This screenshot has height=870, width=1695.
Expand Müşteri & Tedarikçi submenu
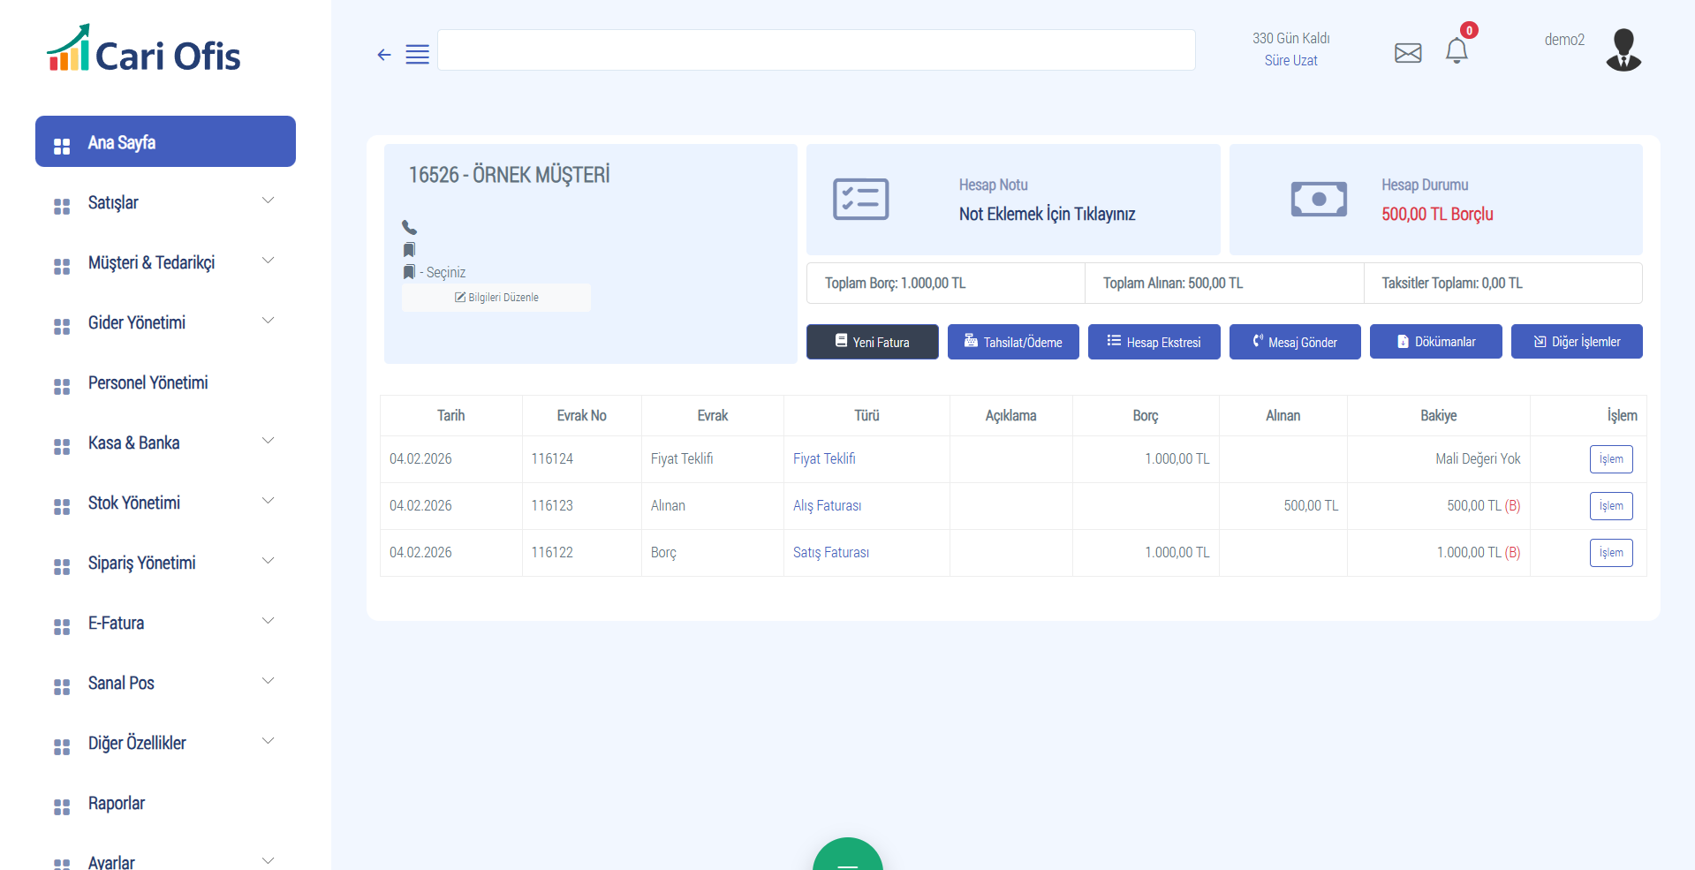click(165, 263)
